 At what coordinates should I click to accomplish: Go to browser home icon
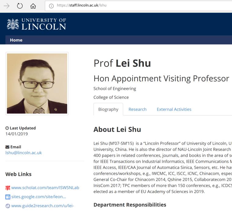pos(33,5)
